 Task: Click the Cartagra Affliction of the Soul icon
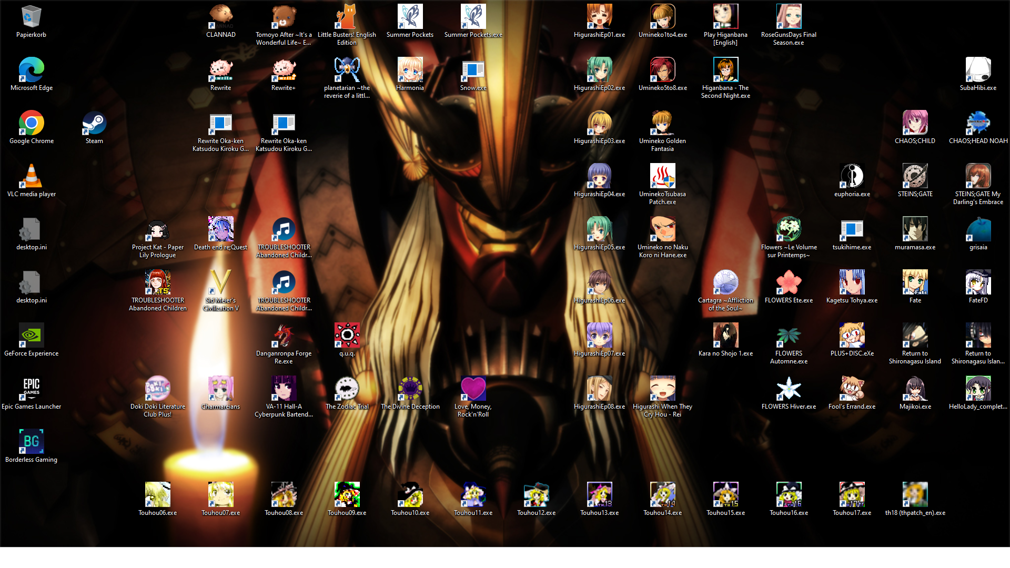tap(725, 282)
